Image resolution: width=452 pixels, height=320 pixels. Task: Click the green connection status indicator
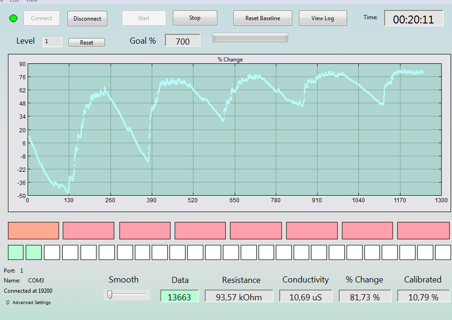(13, 18)
